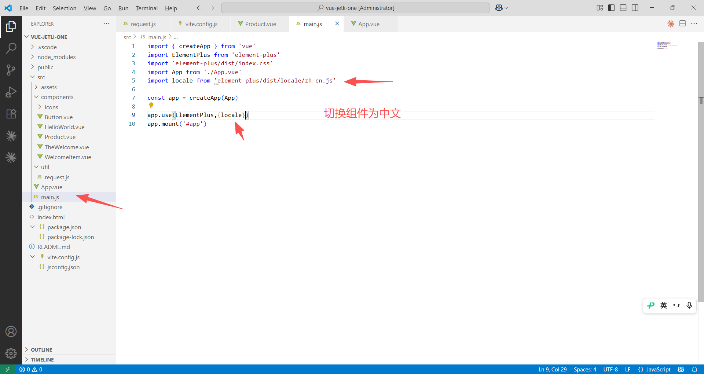The height and width of the screenshot is (374, 704).
Task: Click the src breadcrumb segment
Action: point(127,37)
